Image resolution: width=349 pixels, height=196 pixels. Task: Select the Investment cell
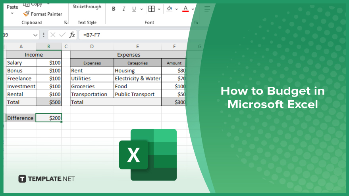[x=21, y=86]
